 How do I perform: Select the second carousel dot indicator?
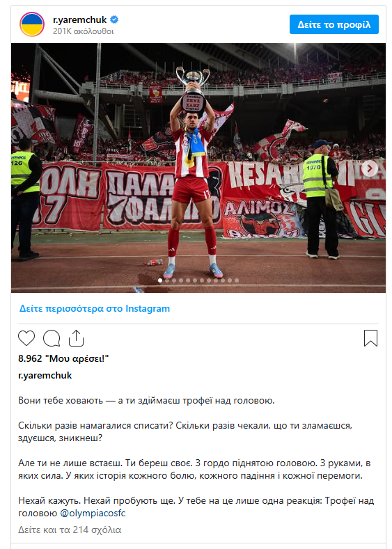point(167,280)
